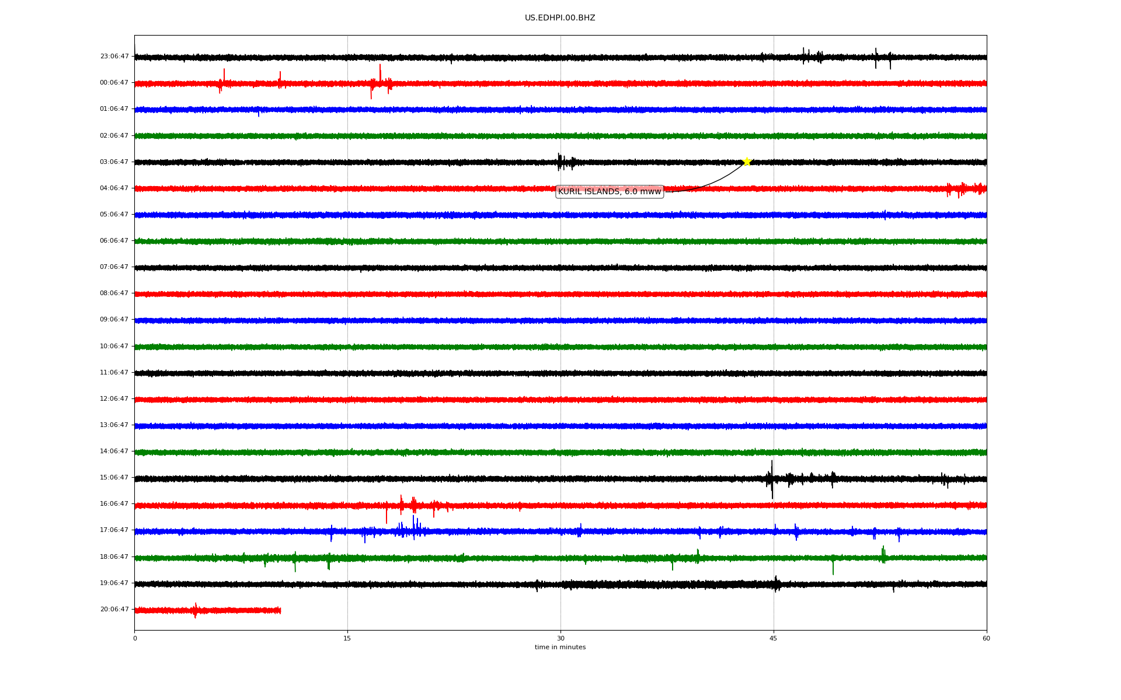Click the 15 tick on the minutes axis
This screenshot has height=700, width=1121.
(x=347, y=638)
